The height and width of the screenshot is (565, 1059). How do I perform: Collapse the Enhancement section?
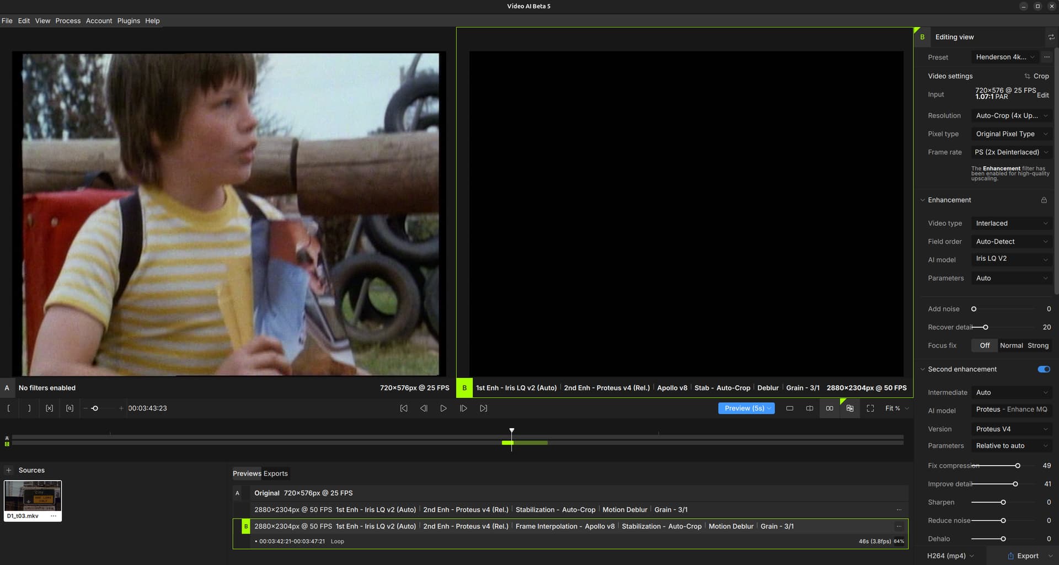923,200
